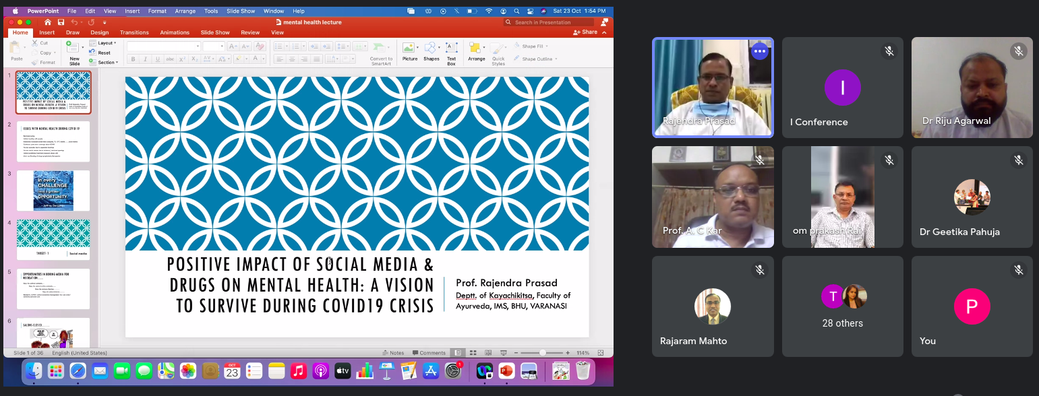The image size is (1039, 396).
Task: Toggle Superscript formatting
Action: [x=183, y=59]
